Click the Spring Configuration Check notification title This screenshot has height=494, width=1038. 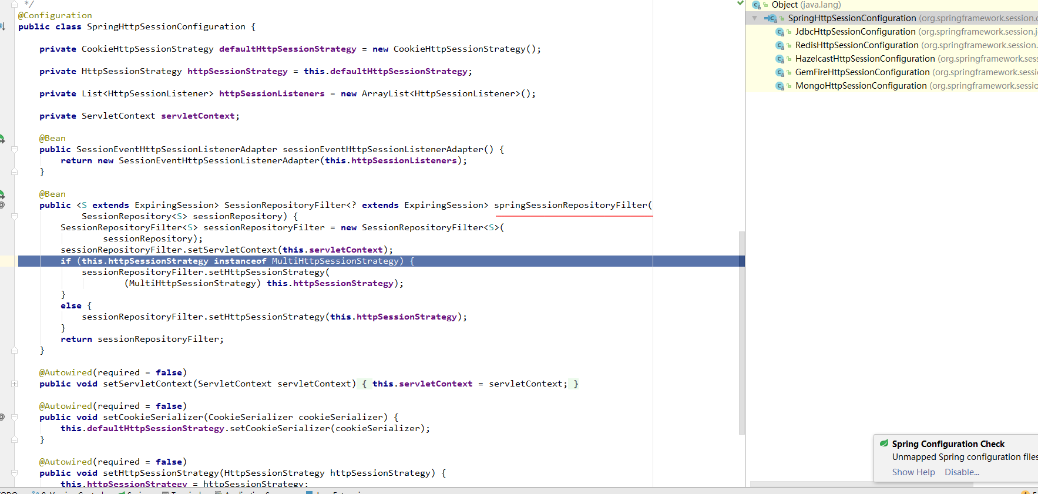tap(948, 444)
